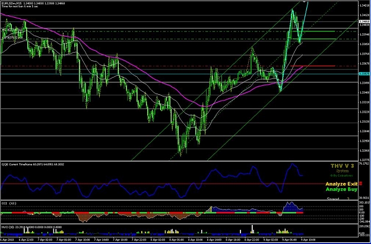
Task: Click the yellow 'System' label under THV V 3
Action: point(343,171)
